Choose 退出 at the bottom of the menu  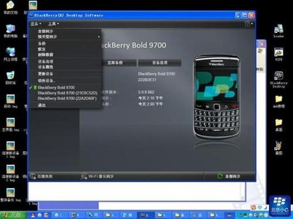click(x=41, y=105)
